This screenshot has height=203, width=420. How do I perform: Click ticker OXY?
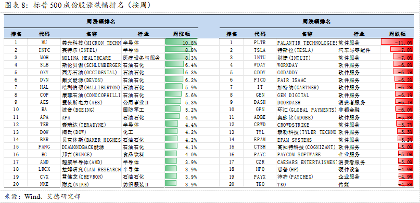pyautogui.click(x=44, y=72)
